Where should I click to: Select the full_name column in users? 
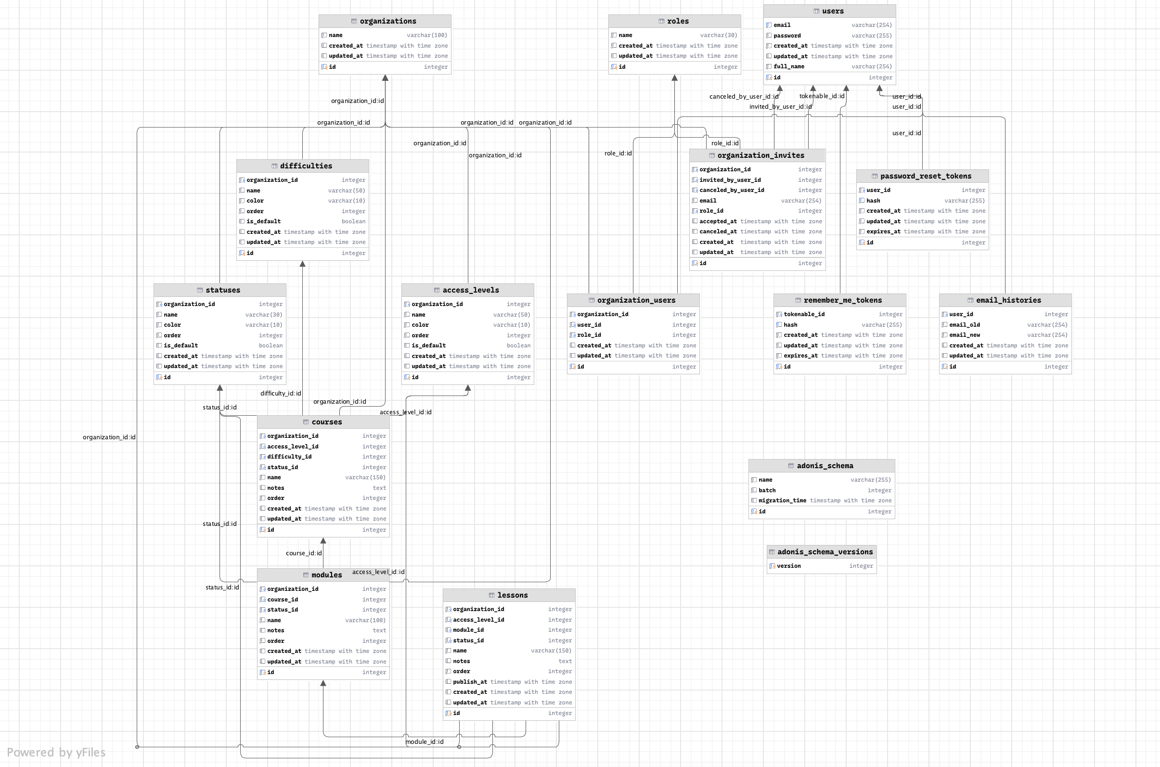tap(830, 66)
